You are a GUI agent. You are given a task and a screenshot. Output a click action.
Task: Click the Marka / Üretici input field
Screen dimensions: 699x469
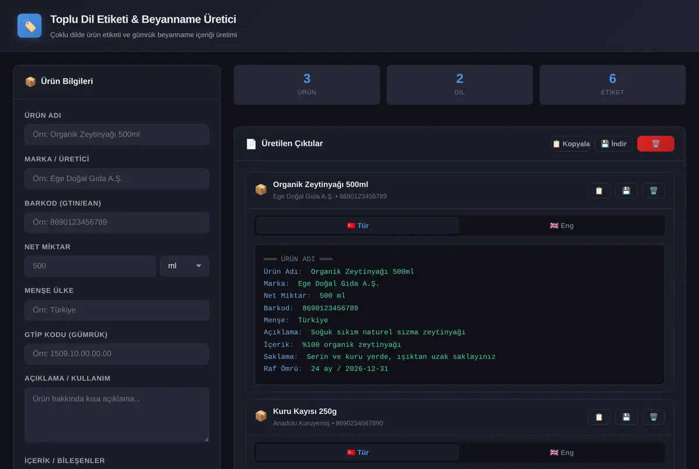(x=116, y=179)
